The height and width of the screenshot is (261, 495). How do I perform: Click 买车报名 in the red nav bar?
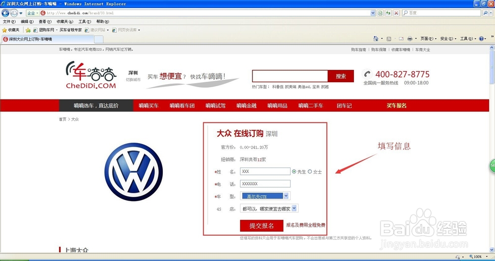pyautogui.click(x=396, y=105)
